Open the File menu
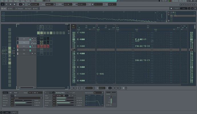 (x=2, y=1)
